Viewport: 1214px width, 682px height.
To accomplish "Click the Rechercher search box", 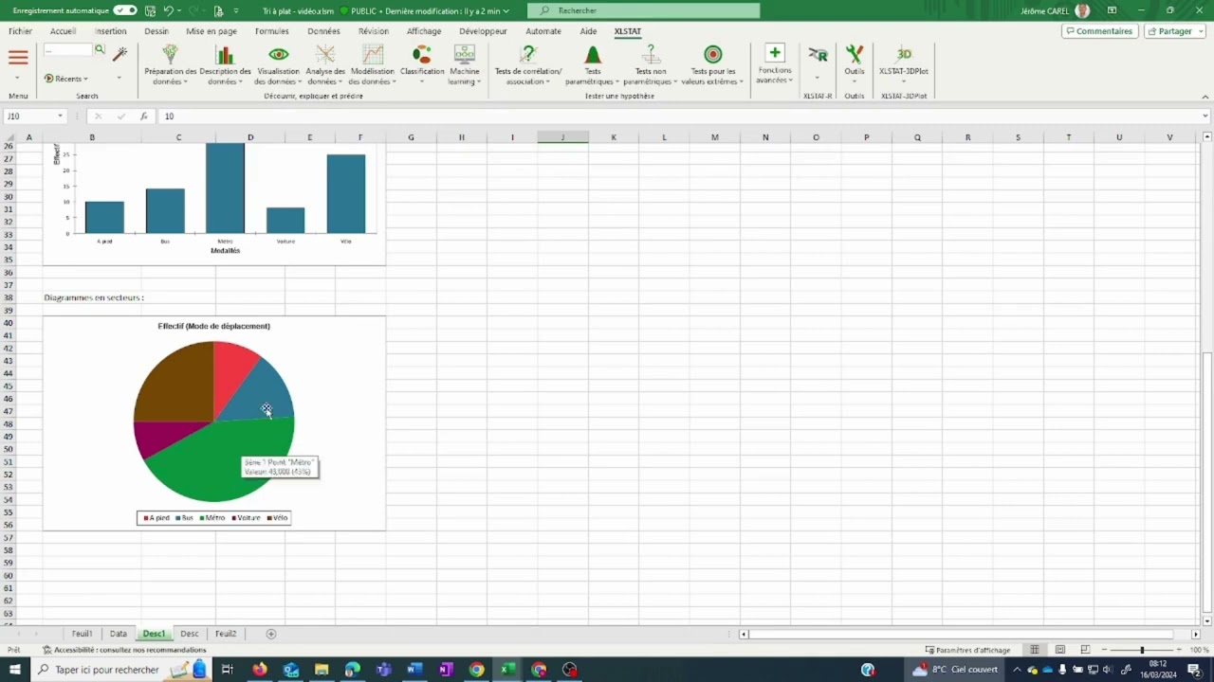I will 644,10.
